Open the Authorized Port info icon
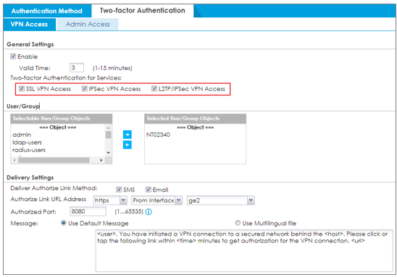The height and width of the screenshot is (277, 397). coord(149,212)
